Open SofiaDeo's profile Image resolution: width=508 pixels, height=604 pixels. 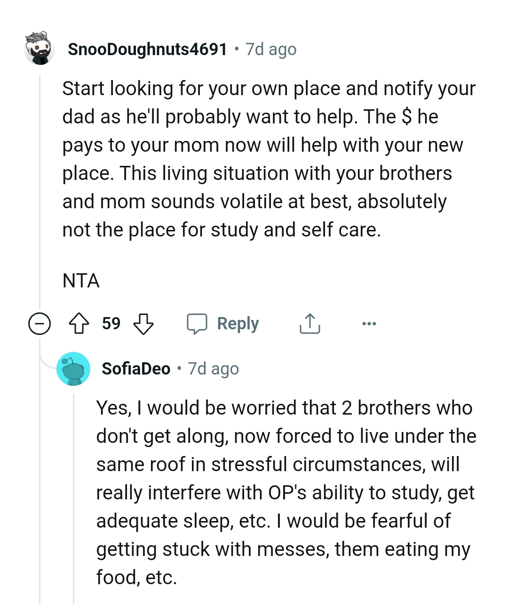136,369
